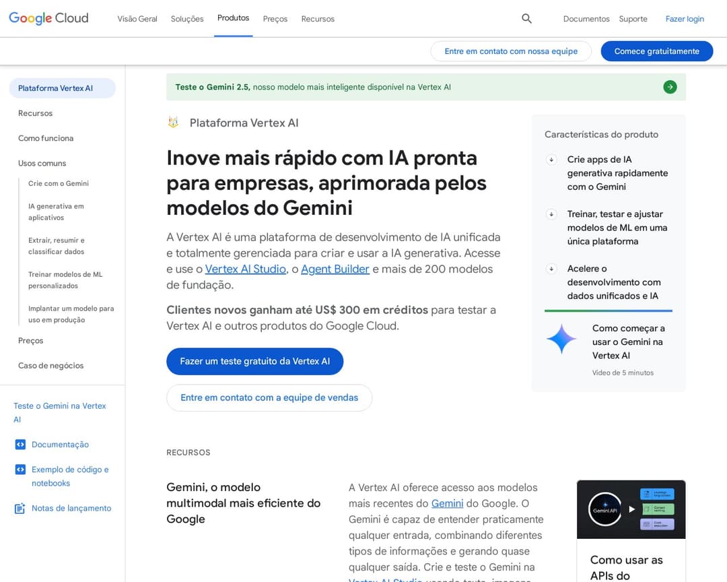
Task: Click Fazer login
Action: [685, 19]
